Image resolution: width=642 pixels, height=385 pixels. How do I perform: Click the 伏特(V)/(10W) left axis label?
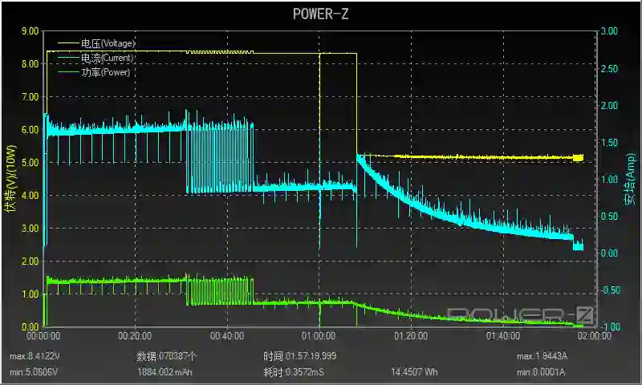point(11,178)
